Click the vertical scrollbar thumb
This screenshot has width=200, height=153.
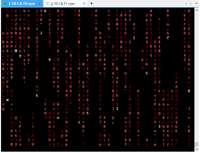[197, 144]
